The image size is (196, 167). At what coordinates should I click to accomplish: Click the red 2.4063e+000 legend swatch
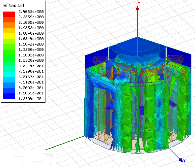(9, 14)
